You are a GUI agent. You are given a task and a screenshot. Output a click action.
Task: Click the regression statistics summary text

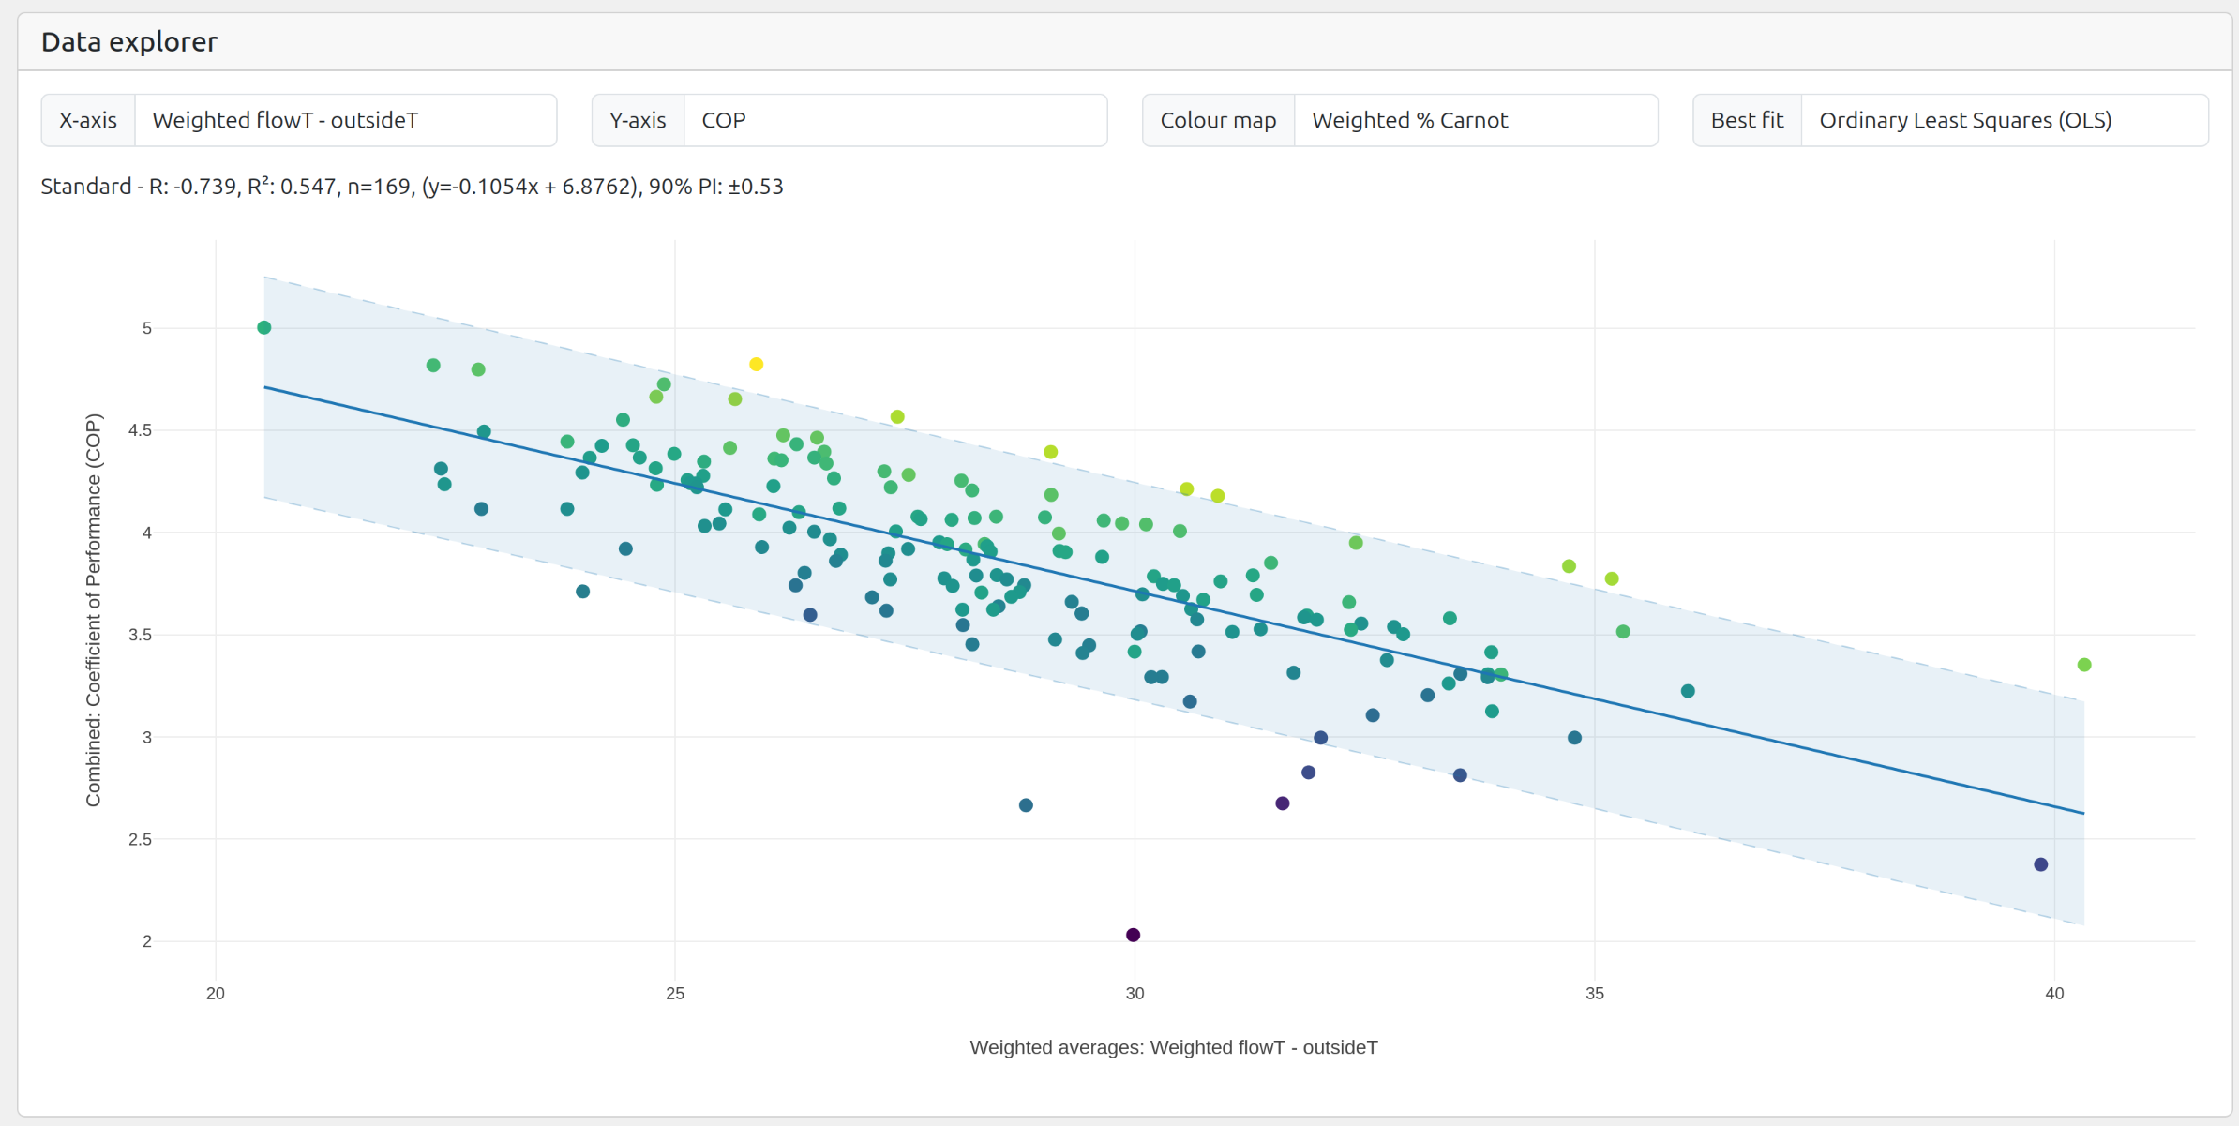412,187
